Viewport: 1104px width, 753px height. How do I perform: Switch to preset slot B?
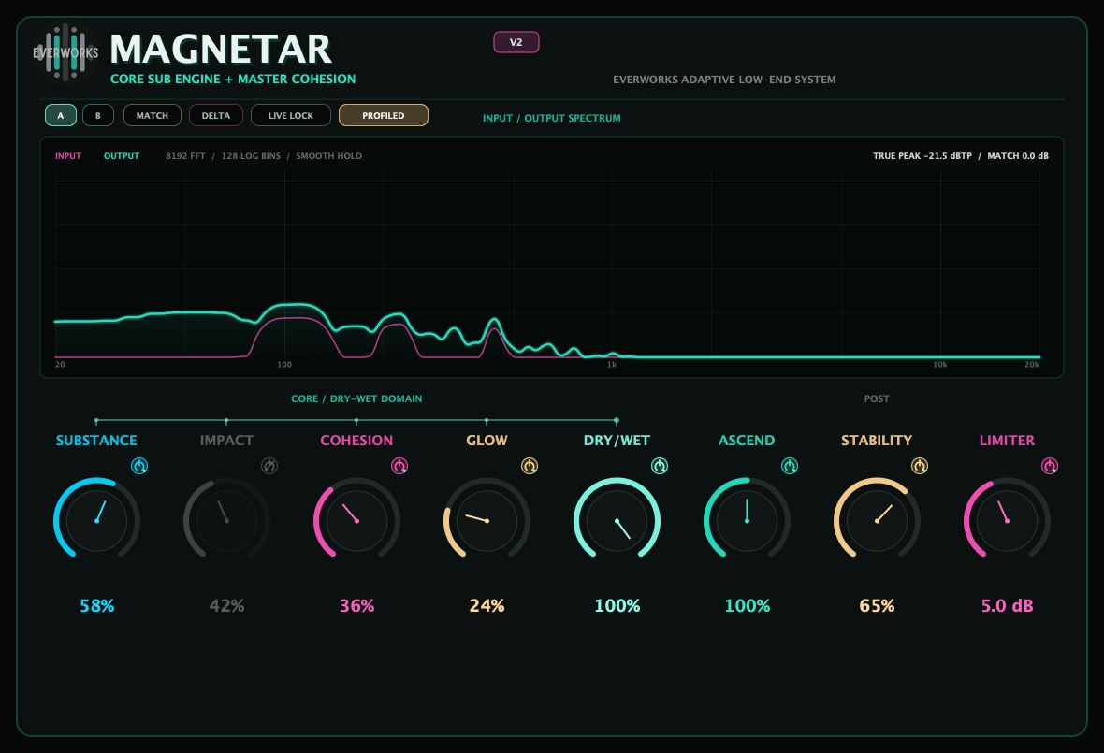[98, 115]
